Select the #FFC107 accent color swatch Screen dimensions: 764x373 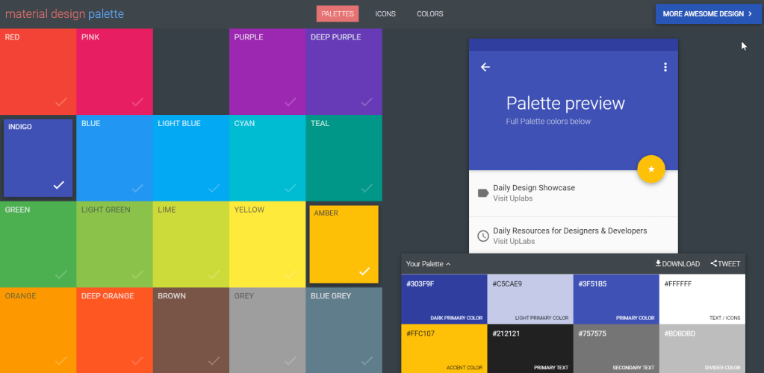click(444, 348)
